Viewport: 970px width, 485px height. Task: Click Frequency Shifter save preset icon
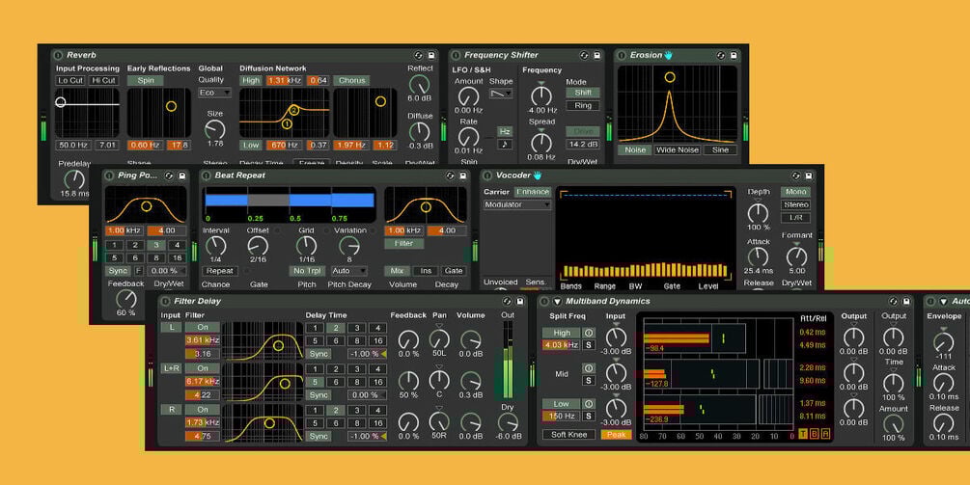point(597,55)
